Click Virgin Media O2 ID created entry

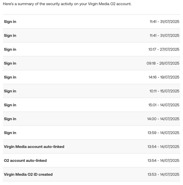pyautogui.click(x=91, y=175)
